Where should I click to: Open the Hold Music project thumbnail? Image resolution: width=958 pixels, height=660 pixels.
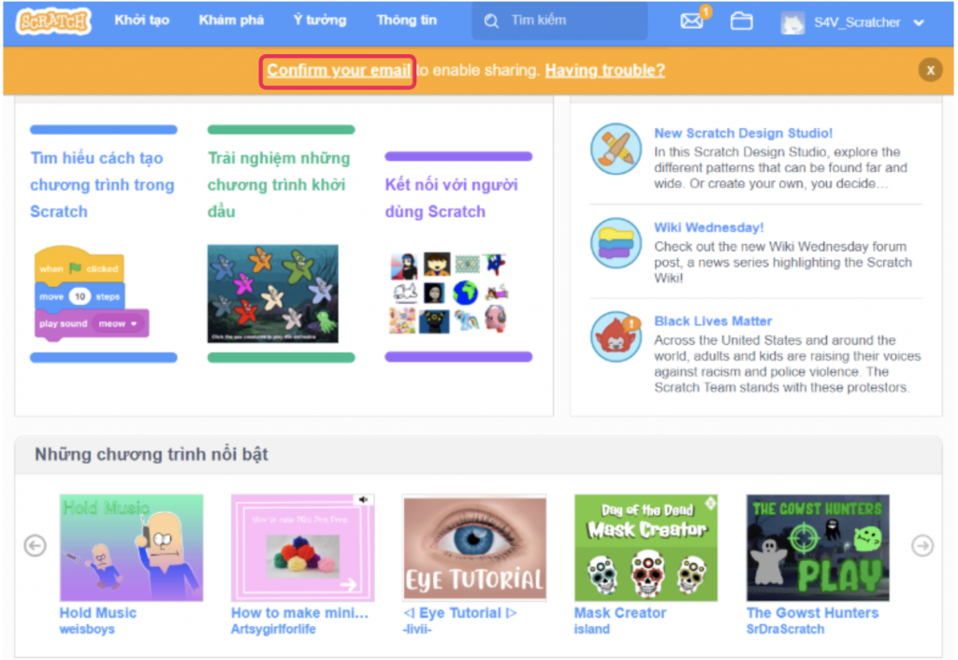tap(131, 548)
